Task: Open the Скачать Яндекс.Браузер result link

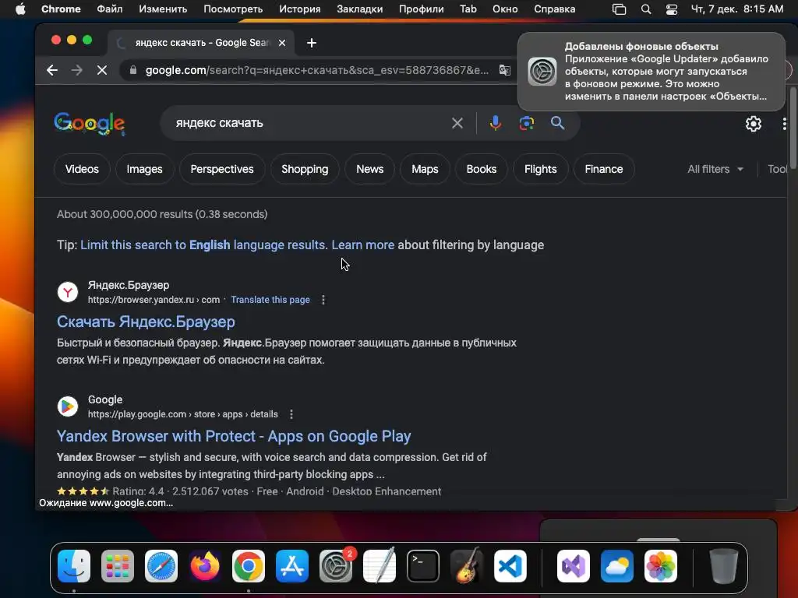Action: coord(146,322)
